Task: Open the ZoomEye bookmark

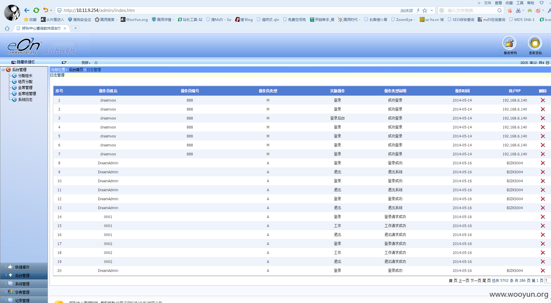Action: point(403,20)
